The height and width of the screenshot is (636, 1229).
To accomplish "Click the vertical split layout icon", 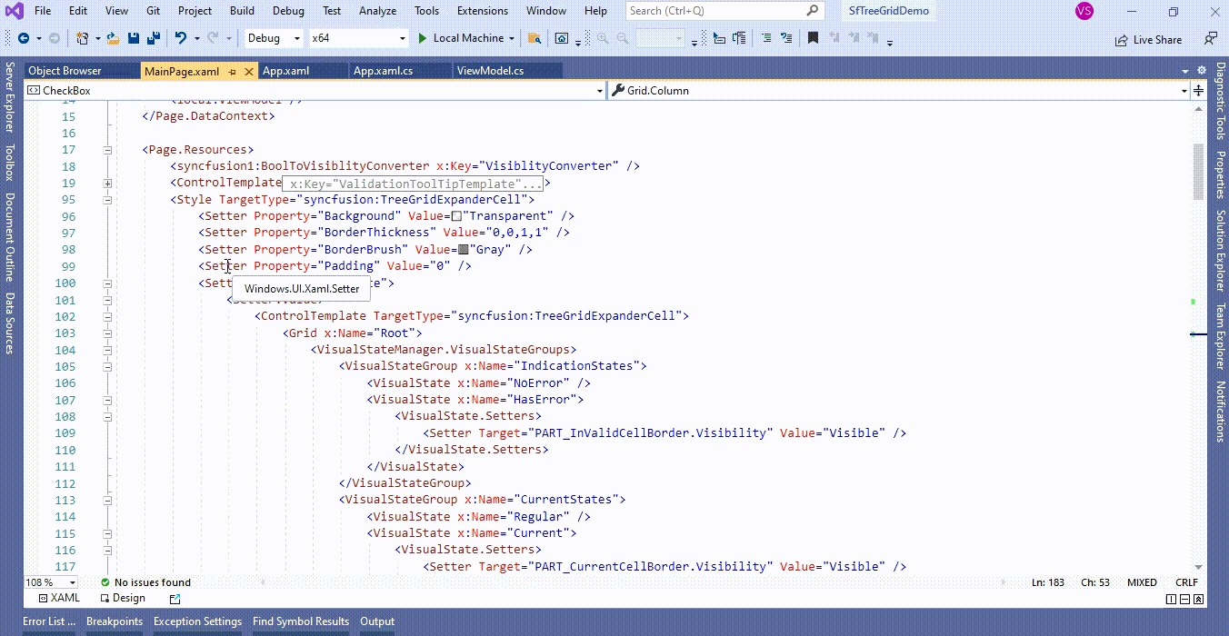I will tap(1171, 599).
